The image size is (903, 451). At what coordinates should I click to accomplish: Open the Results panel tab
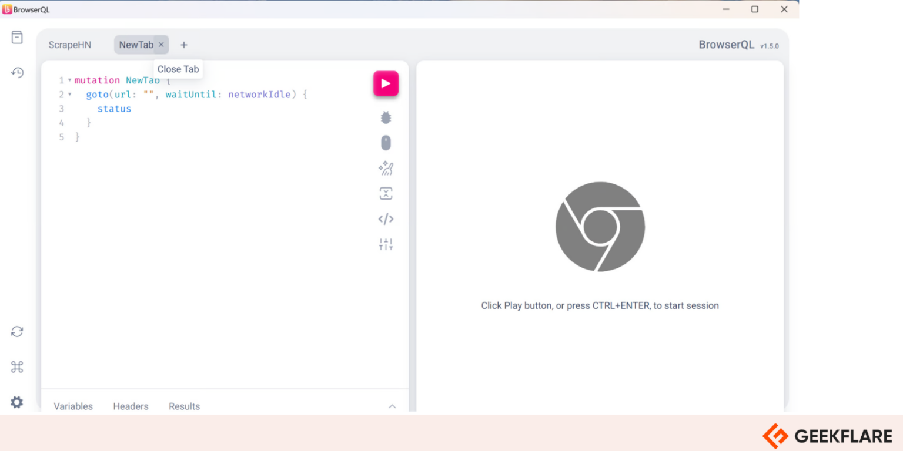pyautogui.click(x=184, y=406)
